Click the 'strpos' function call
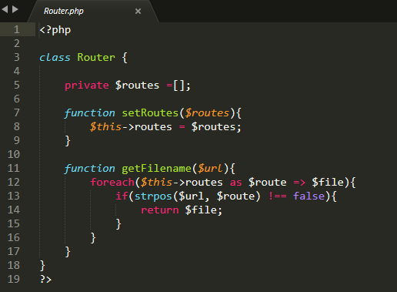Screen dimensions: 397x292 pos(153,196)
